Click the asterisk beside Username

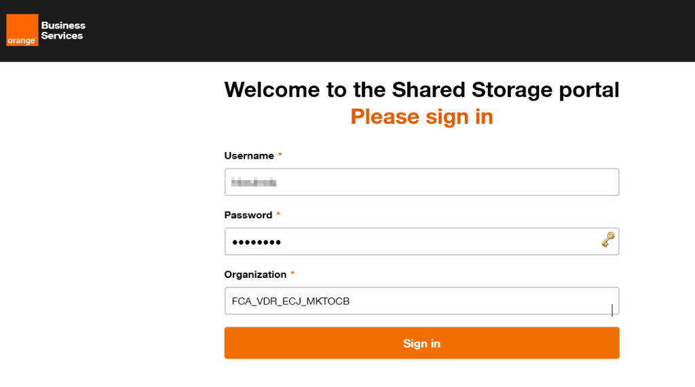coord(280,155)
